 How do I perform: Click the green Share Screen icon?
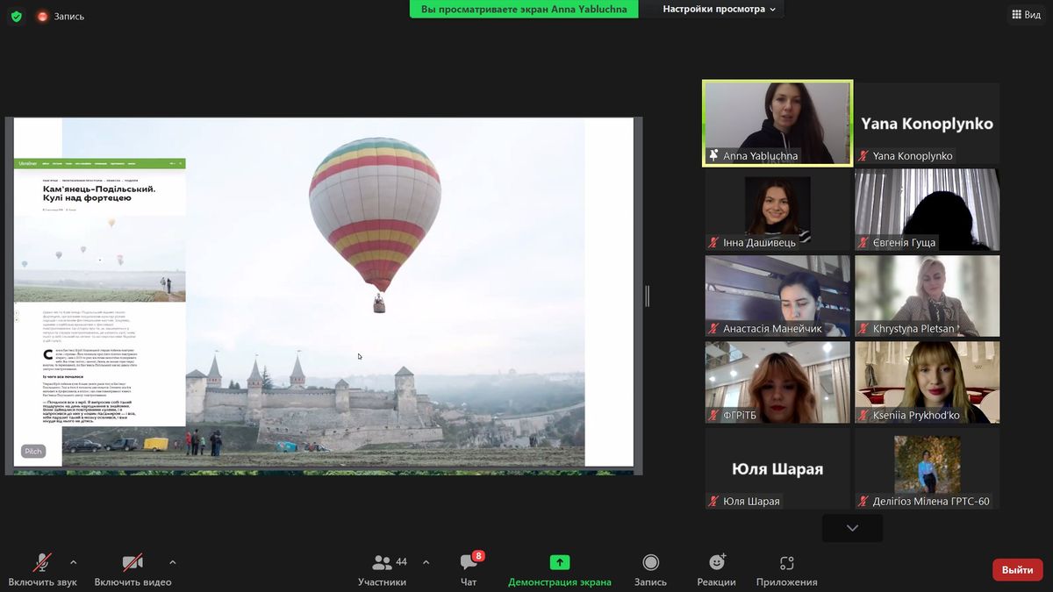(560, 562)
